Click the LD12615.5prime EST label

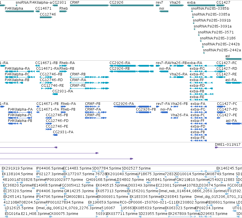19,208
